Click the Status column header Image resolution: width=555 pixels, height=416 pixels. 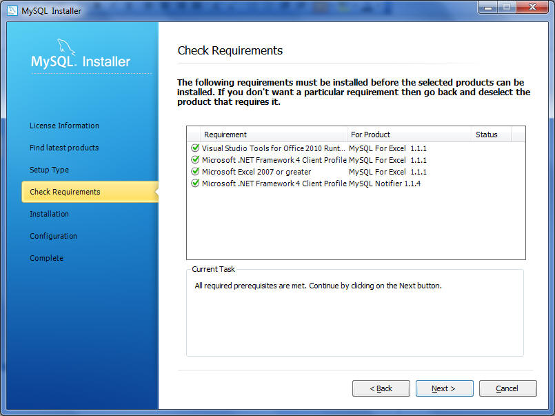click(492, 135)
